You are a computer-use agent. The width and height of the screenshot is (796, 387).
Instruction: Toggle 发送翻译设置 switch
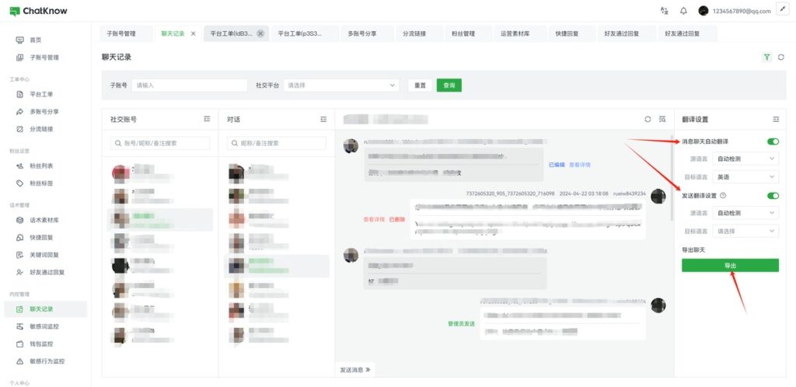pos(773,196)
